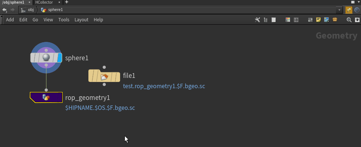Toggle the eye display options icon
The width and height of the screenshot is (361, 147).
357,20
